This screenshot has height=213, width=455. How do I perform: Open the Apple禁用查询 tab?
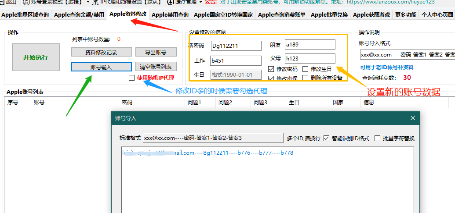tap(170, 15)
